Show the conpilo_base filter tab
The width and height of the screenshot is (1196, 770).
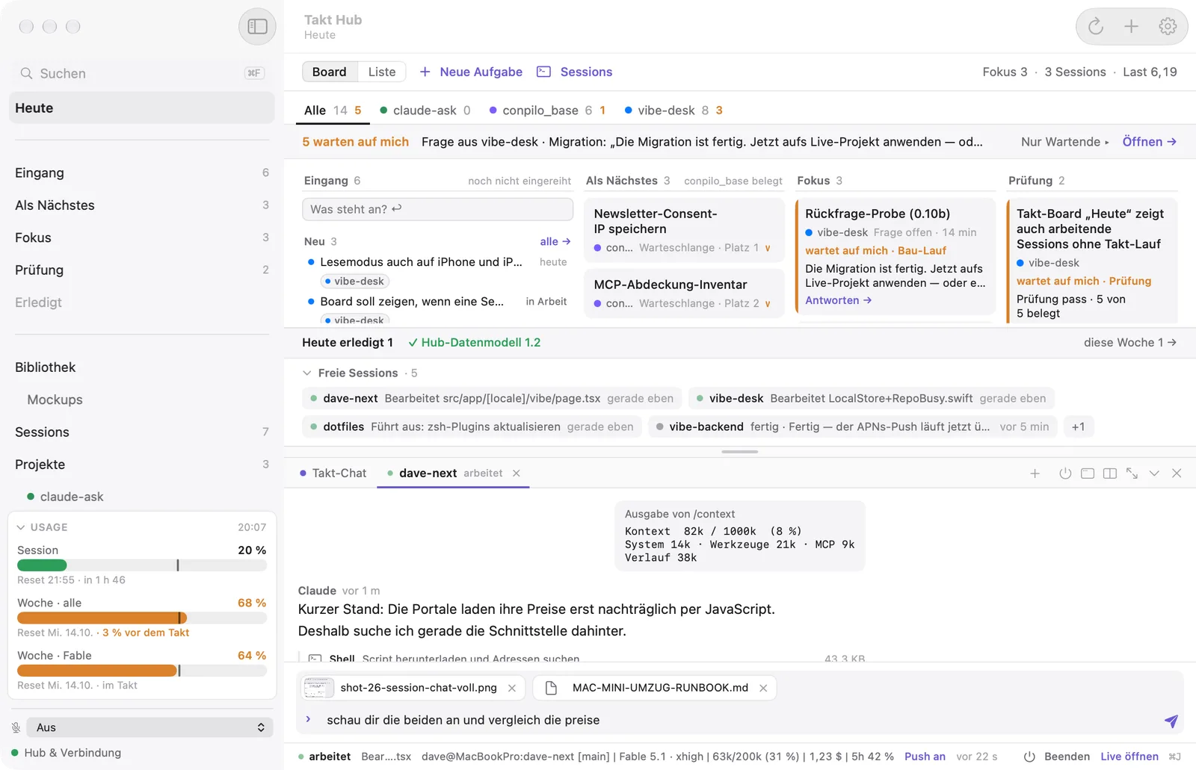point(547,111)
